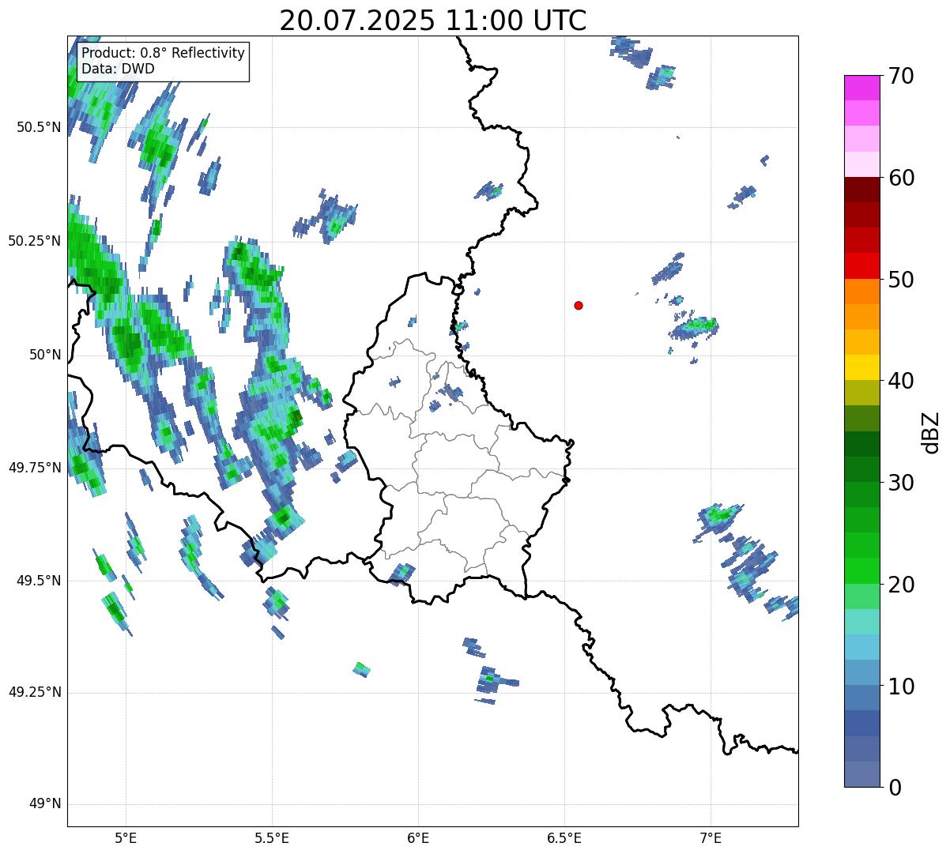Click the title "20.07.2025 11:00 UTC"
The image size is (950, 854).
click(433, 21)
